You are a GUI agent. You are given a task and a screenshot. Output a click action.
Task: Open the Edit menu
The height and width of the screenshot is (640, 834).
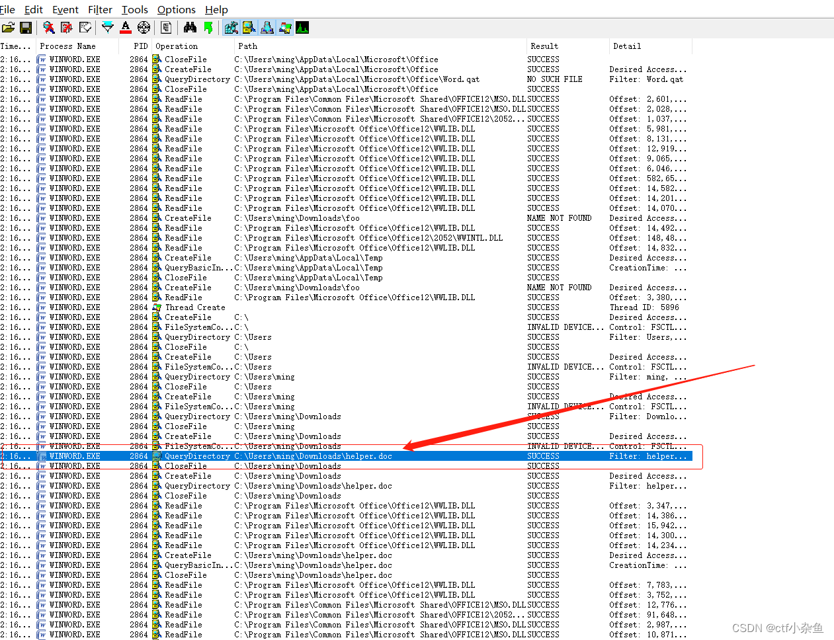click(x=34, y=10)
